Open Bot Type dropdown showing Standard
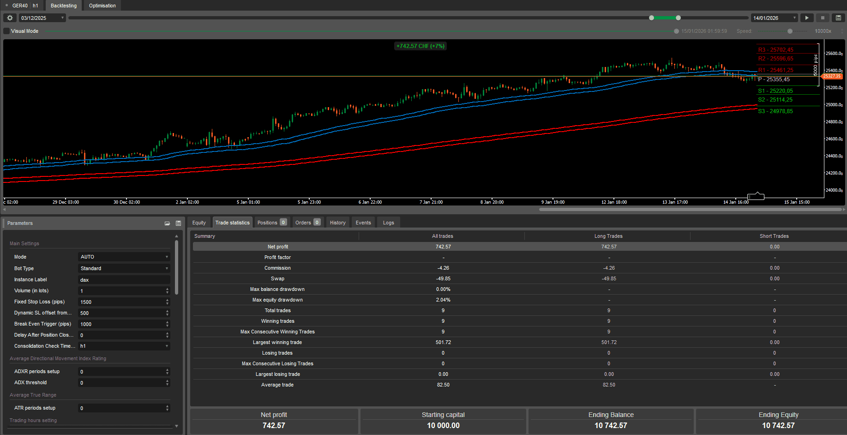The height and width of the screenshot is (435, 847). click(124, 268)
